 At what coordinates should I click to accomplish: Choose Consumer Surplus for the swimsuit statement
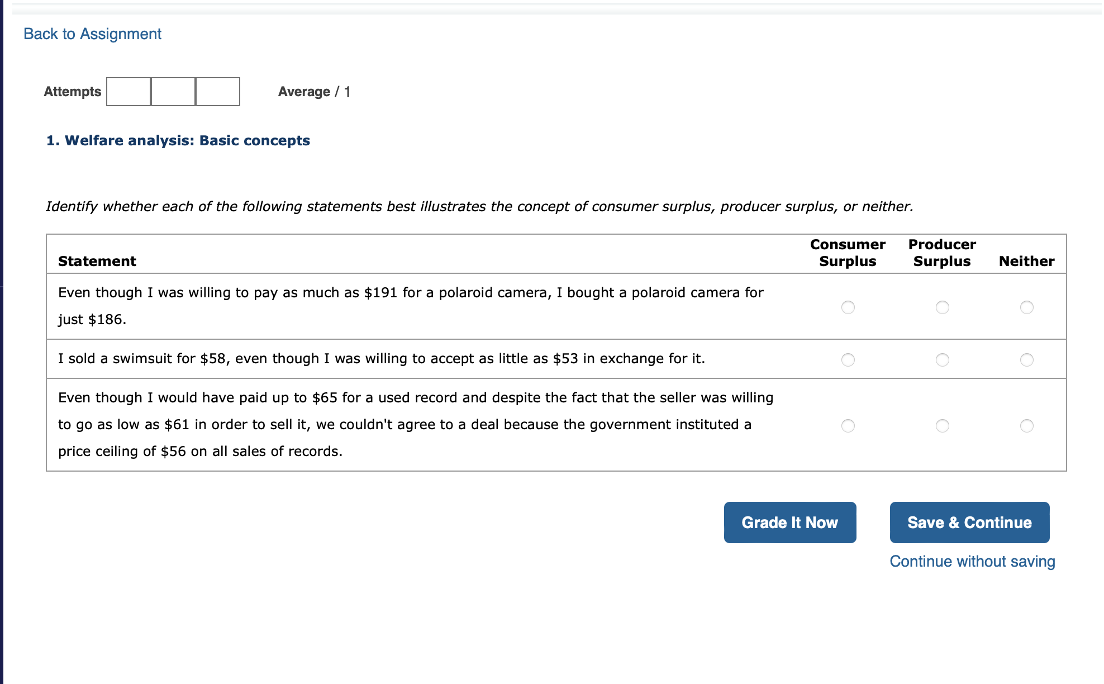848,360
